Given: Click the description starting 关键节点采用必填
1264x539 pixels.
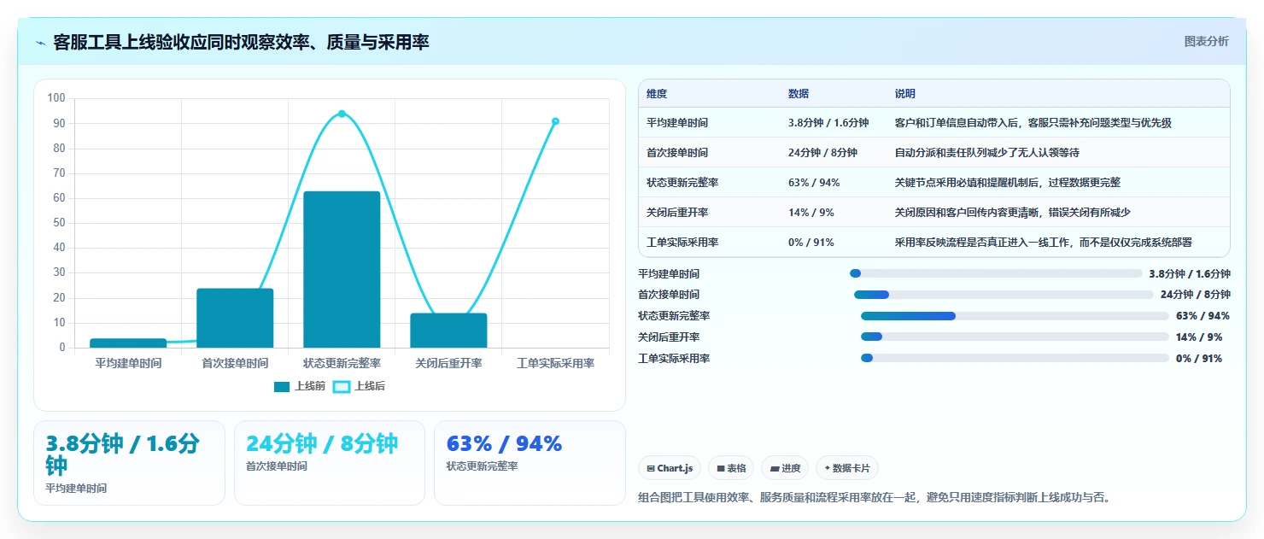Looking at the screenshot, I should tap(1008, 183).
